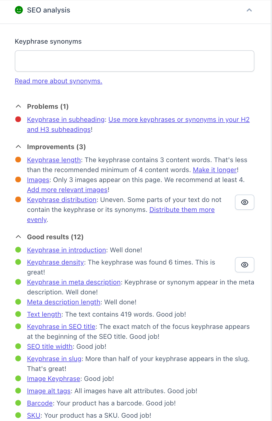Click the orange Keyphrase length status dot
This screenshot has width=272, height=421.
(x=18, y=160)
